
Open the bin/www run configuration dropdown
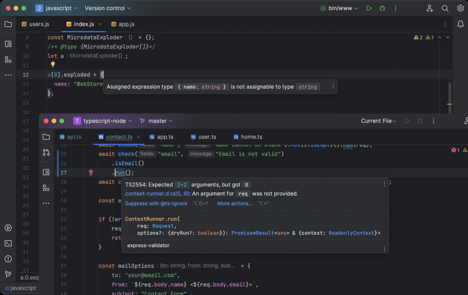(x=339, y=8)
